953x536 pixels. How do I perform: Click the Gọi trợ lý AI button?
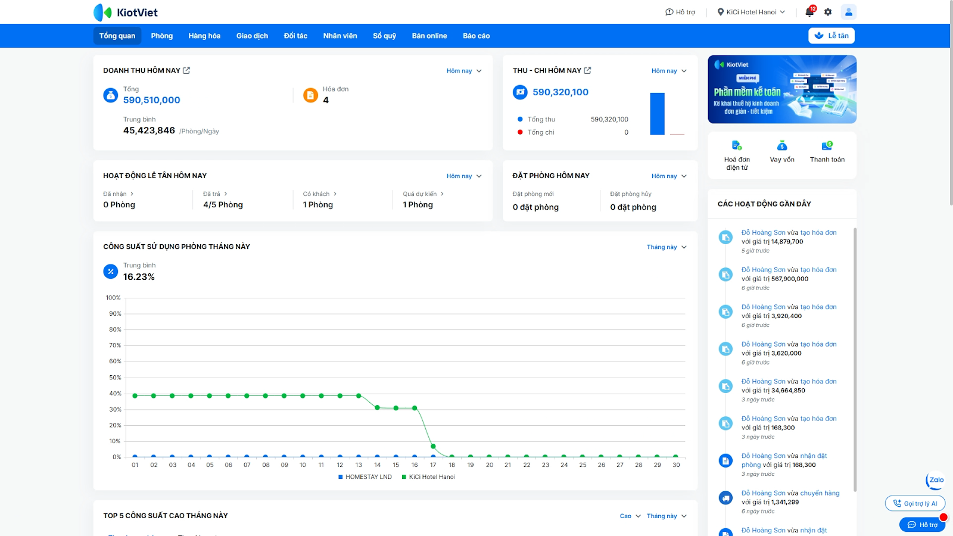point(915,503)
